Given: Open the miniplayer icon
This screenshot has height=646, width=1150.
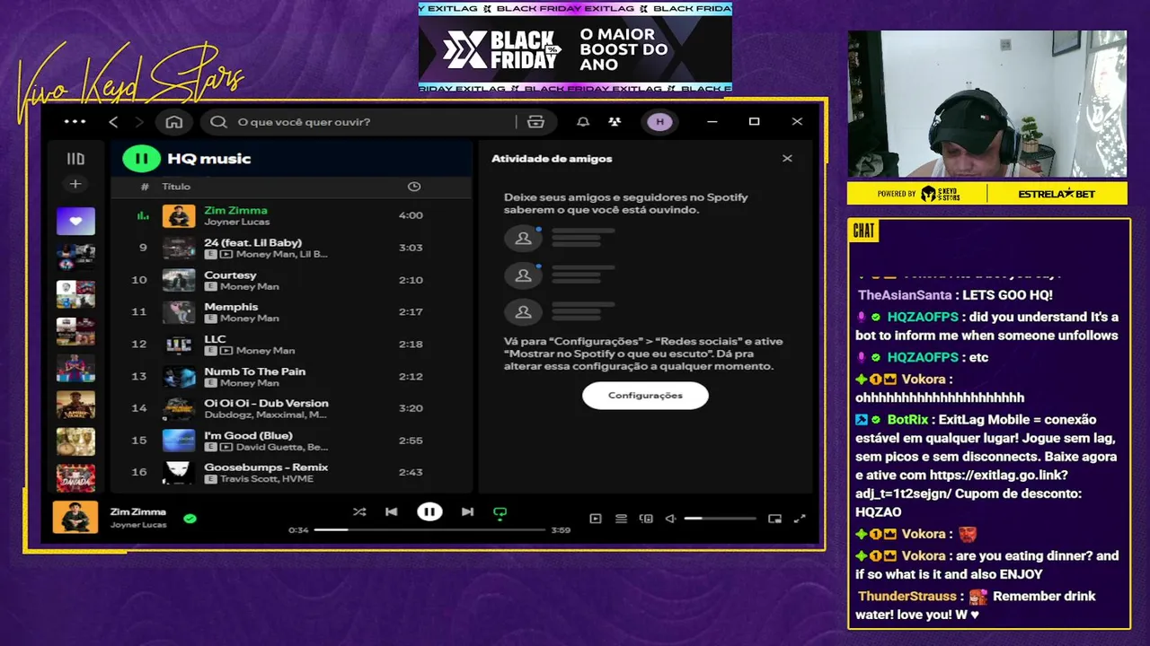Looking at the screenshot, I should pos(774,519).
